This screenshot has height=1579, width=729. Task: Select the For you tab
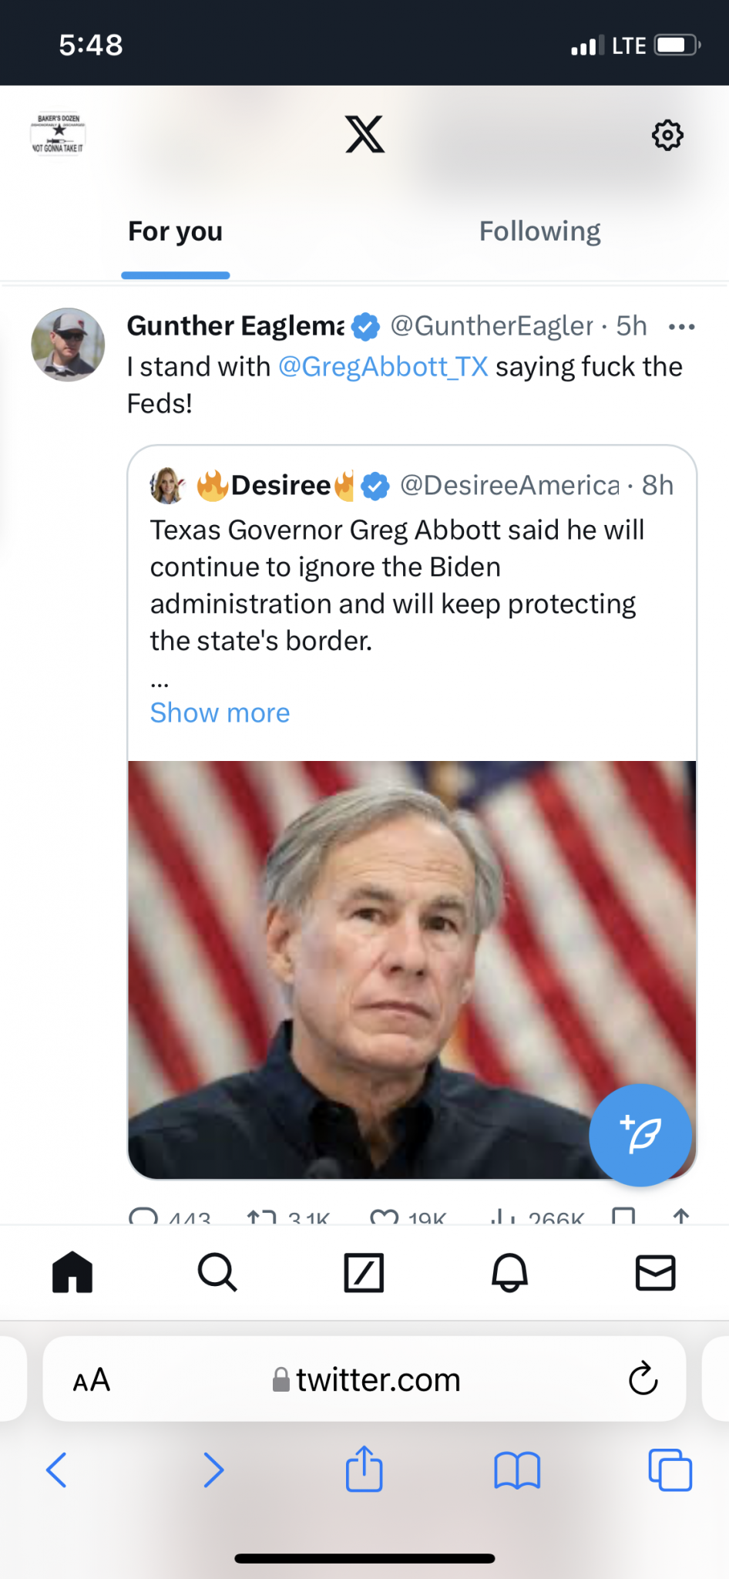176,231
